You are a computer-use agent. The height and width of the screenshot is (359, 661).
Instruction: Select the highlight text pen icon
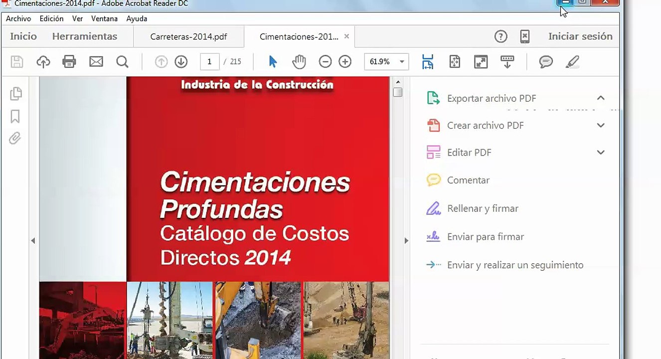573,62
